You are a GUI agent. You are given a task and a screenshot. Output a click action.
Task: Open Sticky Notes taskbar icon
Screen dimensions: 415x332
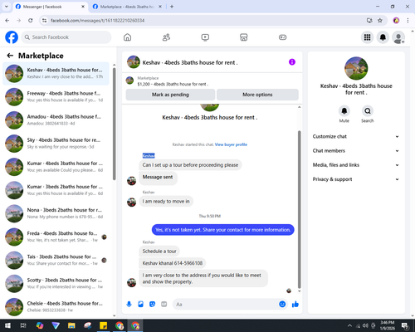click(104, 325)
